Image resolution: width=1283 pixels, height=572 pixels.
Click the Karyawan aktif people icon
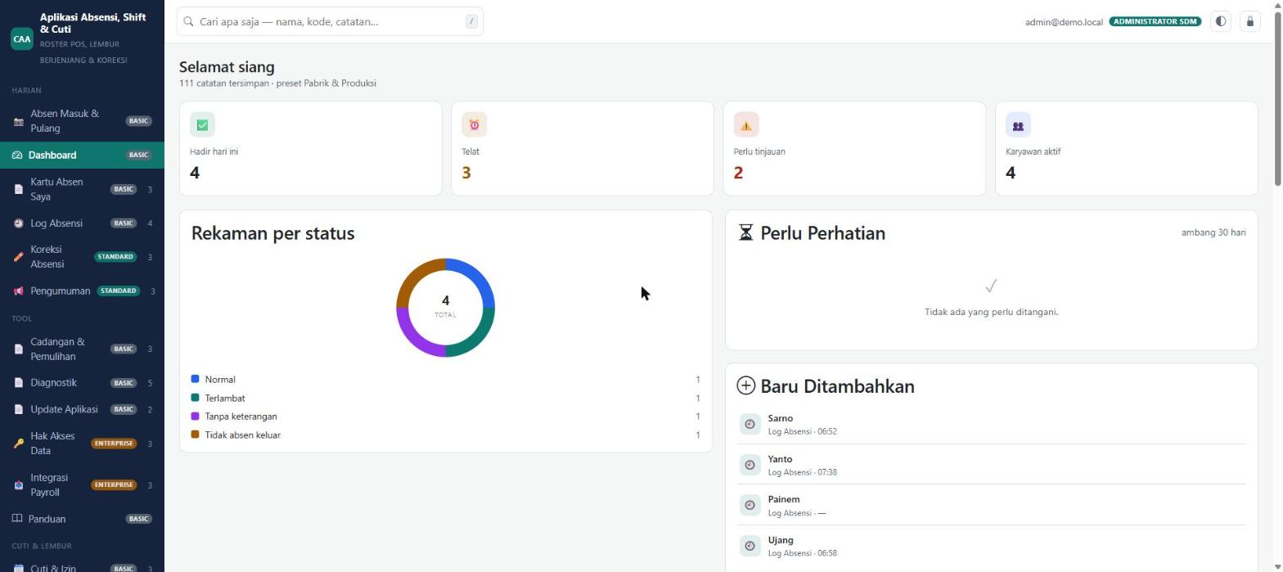(x=1018, y=124)
